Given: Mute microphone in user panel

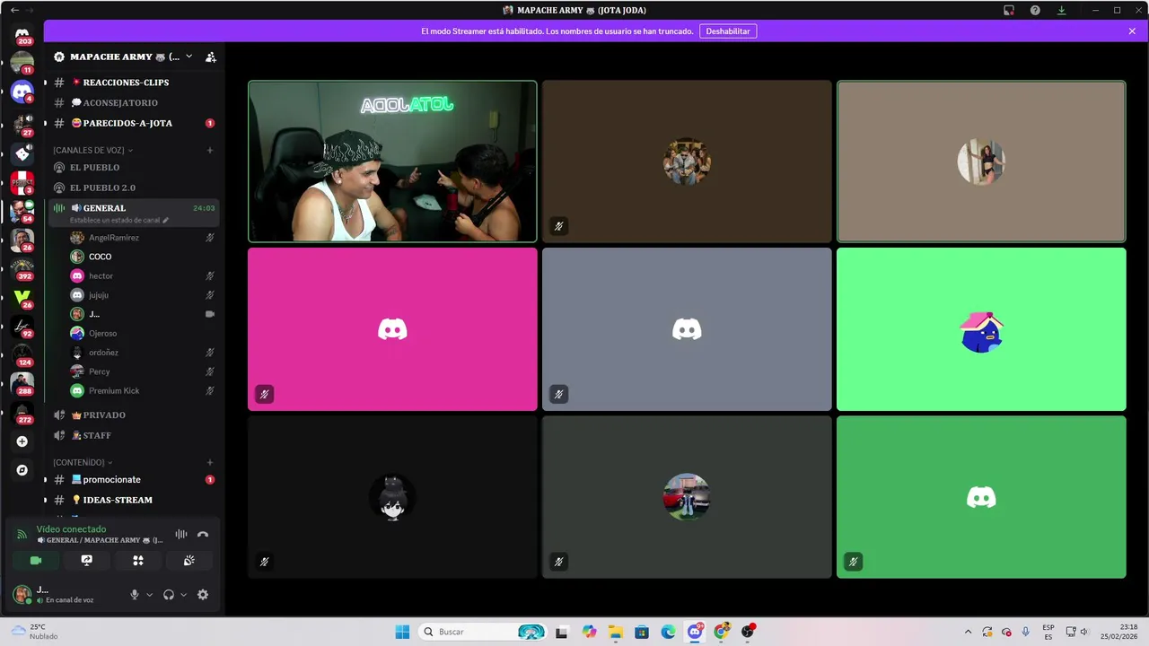Looking at the screenshot, I should (x=135, y=594).
